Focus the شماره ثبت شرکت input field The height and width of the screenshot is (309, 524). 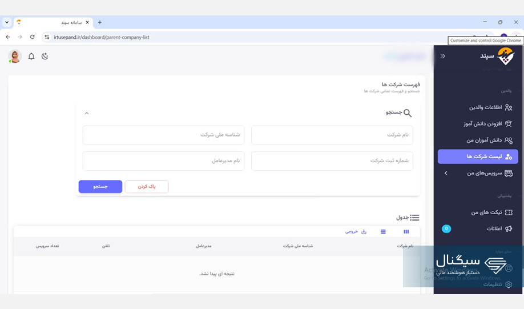point(332,161)
